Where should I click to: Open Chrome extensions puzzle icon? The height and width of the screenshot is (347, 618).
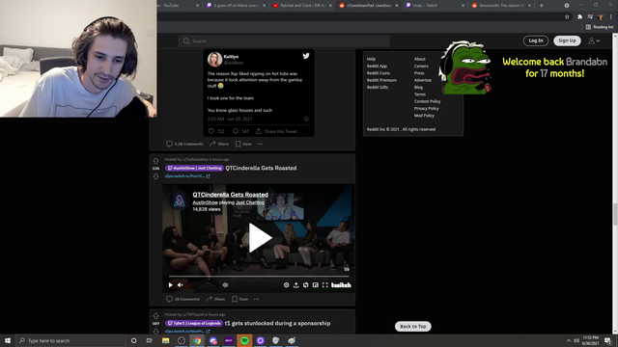pyautogui.click(x=579, y=16)
